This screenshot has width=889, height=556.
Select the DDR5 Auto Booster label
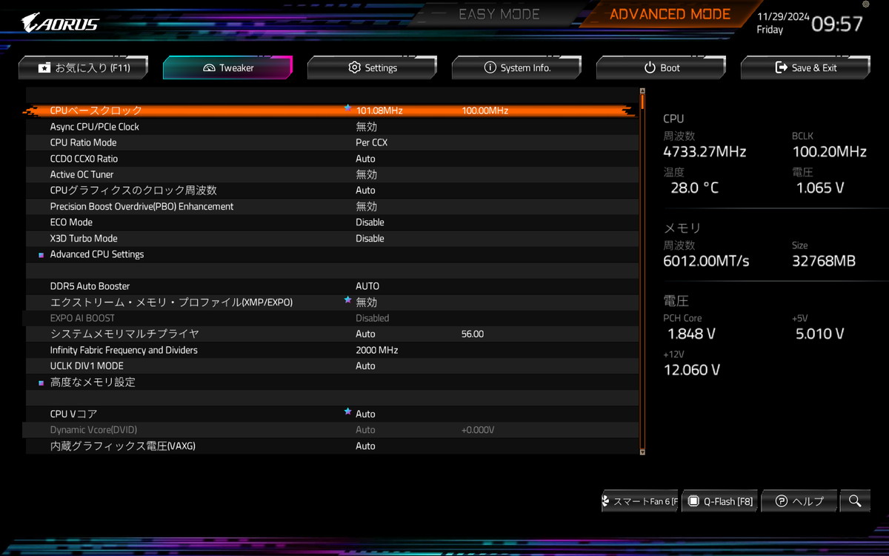(90, 286)
